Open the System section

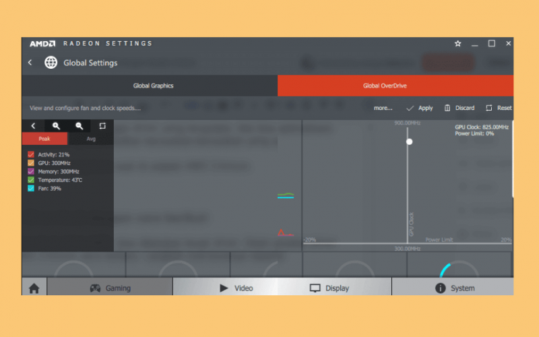click(x=453, y=288)
